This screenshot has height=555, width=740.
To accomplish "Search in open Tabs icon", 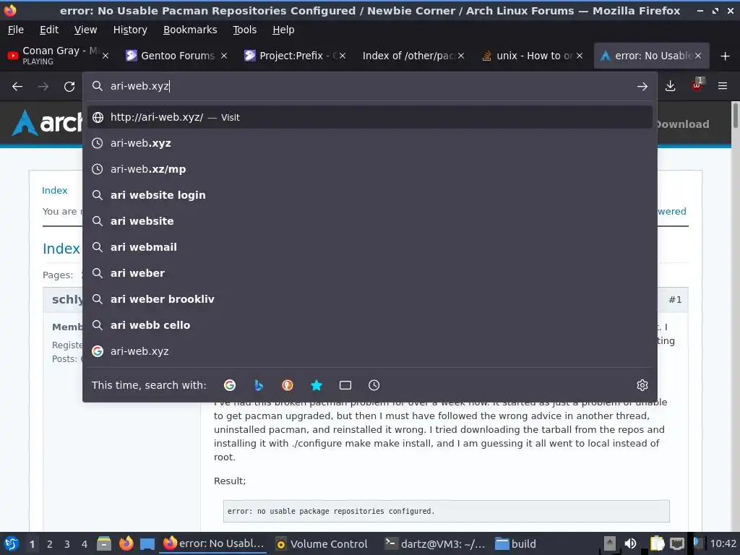I will click(x=345, y=385).
